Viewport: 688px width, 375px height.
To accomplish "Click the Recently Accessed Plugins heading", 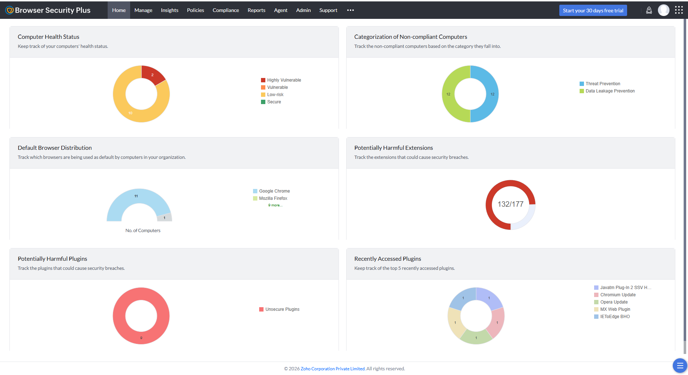I will point(387,259).
